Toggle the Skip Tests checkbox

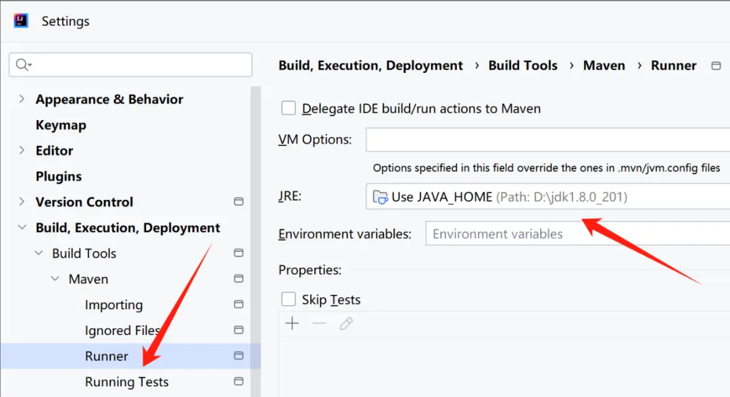[289, 299]
